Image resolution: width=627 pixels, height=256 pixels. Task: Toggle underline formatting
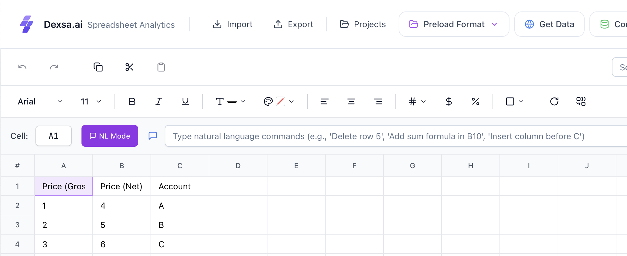click(185, 101)
